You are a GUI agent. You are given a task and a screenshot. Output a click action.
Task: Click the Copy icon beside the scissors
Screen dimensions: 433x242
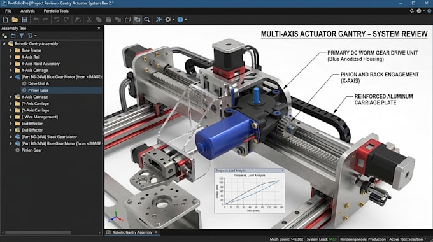pos(99,20)
